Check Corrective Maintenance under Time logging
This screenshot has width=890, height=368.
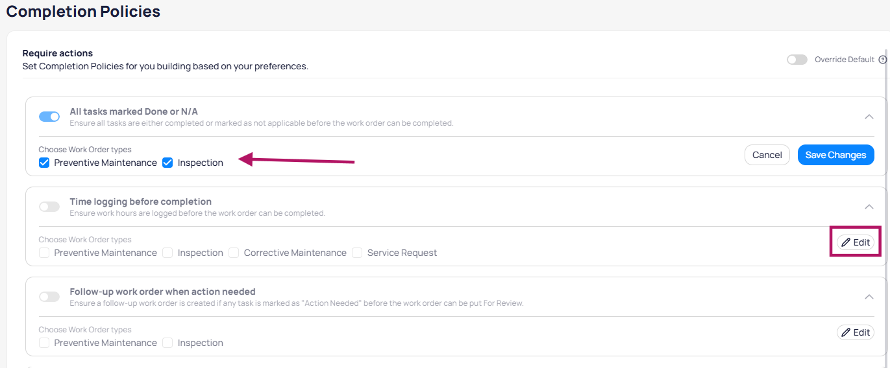(234, 253)
